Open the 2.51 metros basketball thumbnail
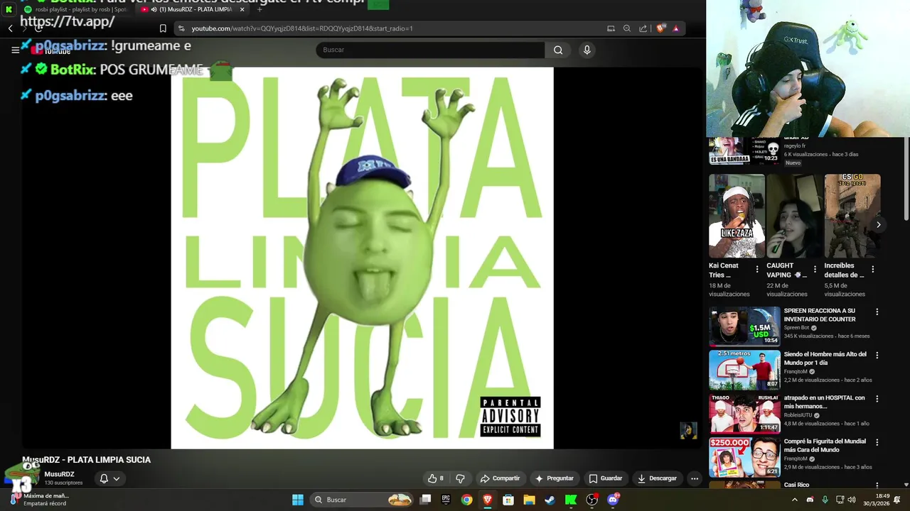 744,370
